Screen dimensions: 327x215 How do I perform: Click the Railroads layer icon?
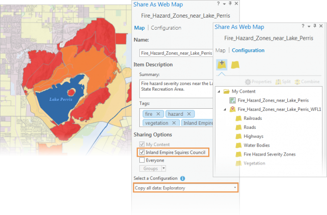coord(238,118)
